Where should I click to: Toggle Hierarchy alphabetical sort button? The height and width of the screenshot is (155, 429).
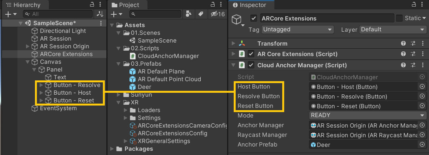tap(100, 14)
